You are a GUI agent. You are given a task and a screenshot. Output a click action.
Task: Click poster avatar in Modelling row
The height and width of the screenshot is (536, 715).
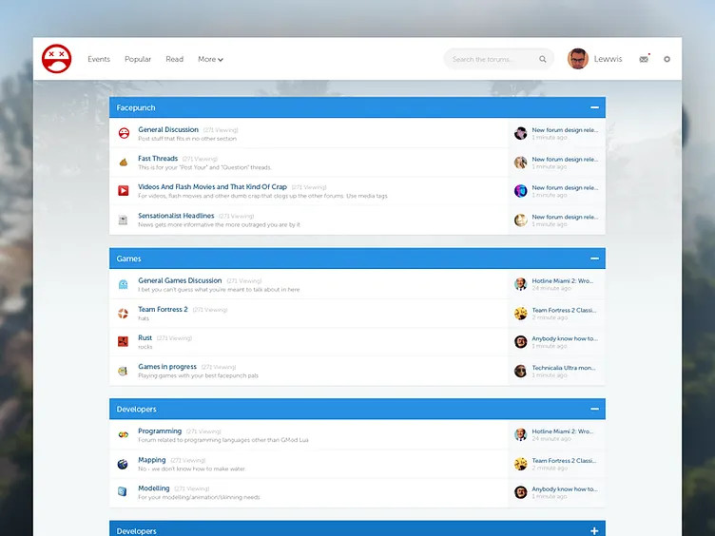point(521,492)
